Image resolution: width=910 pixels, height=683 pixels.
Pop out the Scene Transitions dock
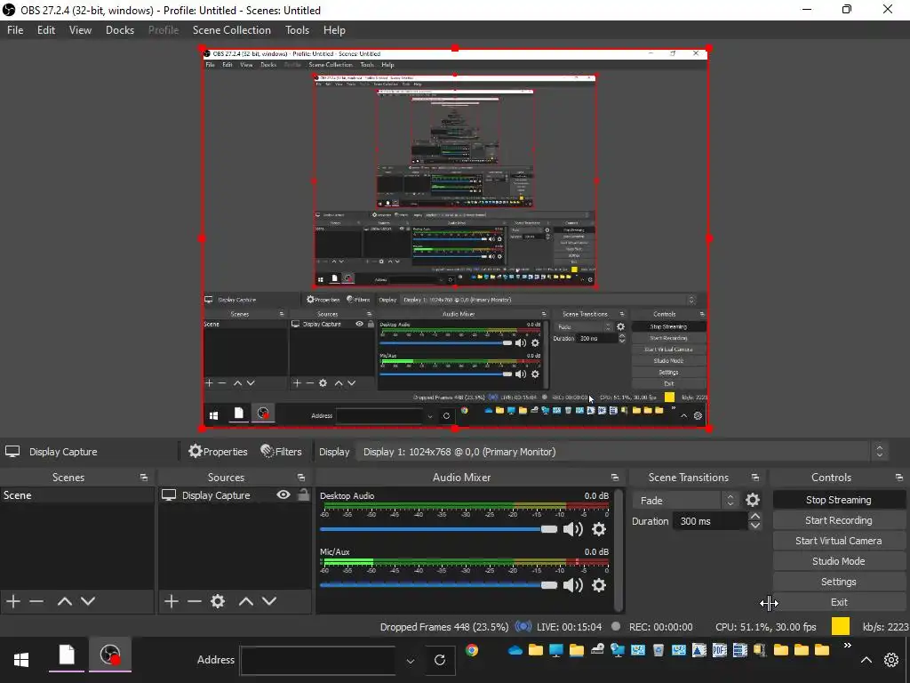(755, 478)
